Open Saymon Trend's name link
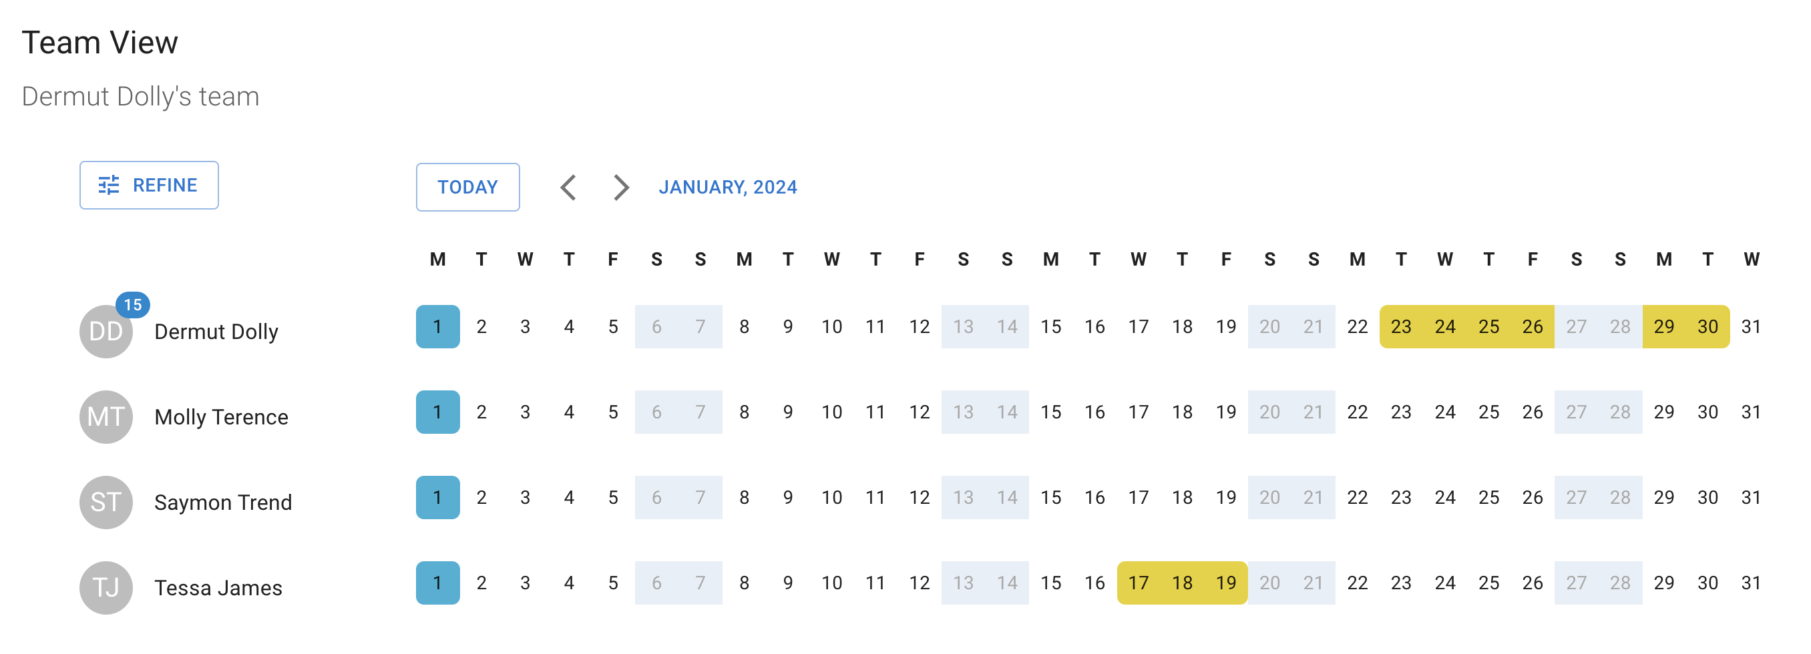1811x654 pixels. pyautogui.click(x=223, y=503)
